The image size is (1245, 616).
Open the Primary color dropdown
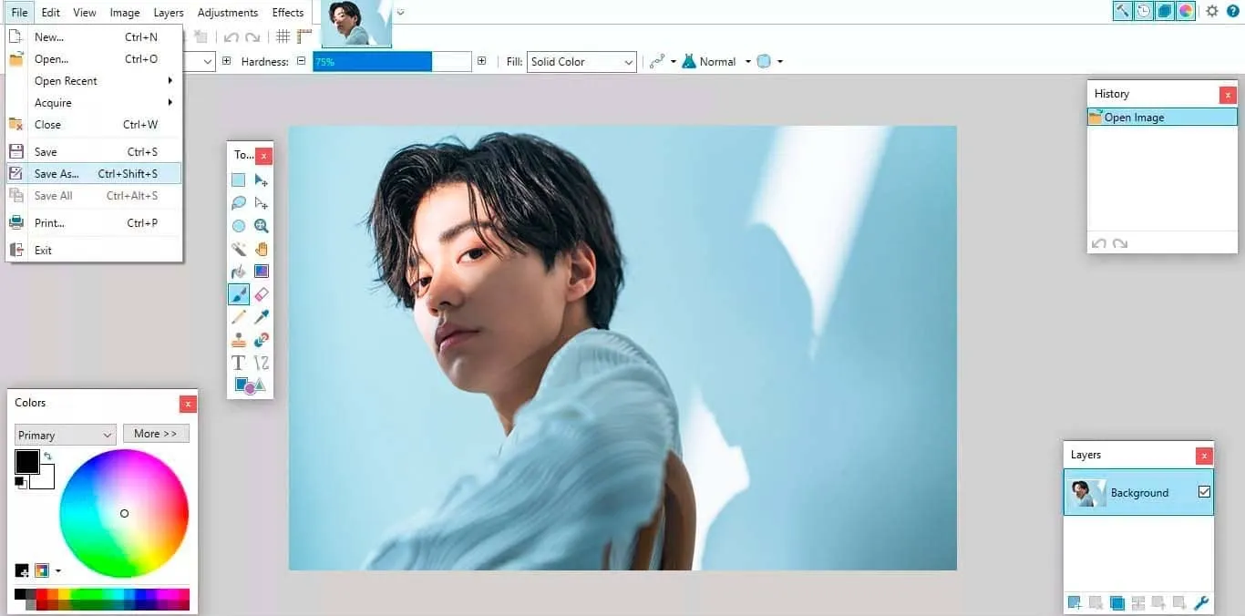[x=65, y=435]
